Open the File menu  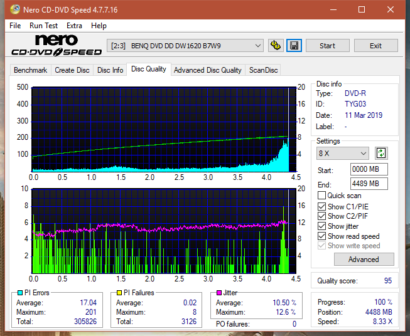[15, 26]
